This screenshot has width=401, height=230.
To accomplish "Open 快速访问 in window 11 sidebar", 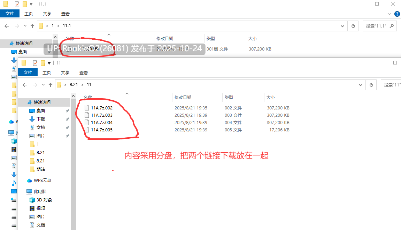I will 42,102.
